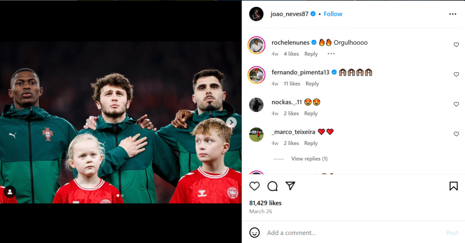465x243 pixels.
Task: Like fernando_pimenta13's comment
Action: point(456,74)
